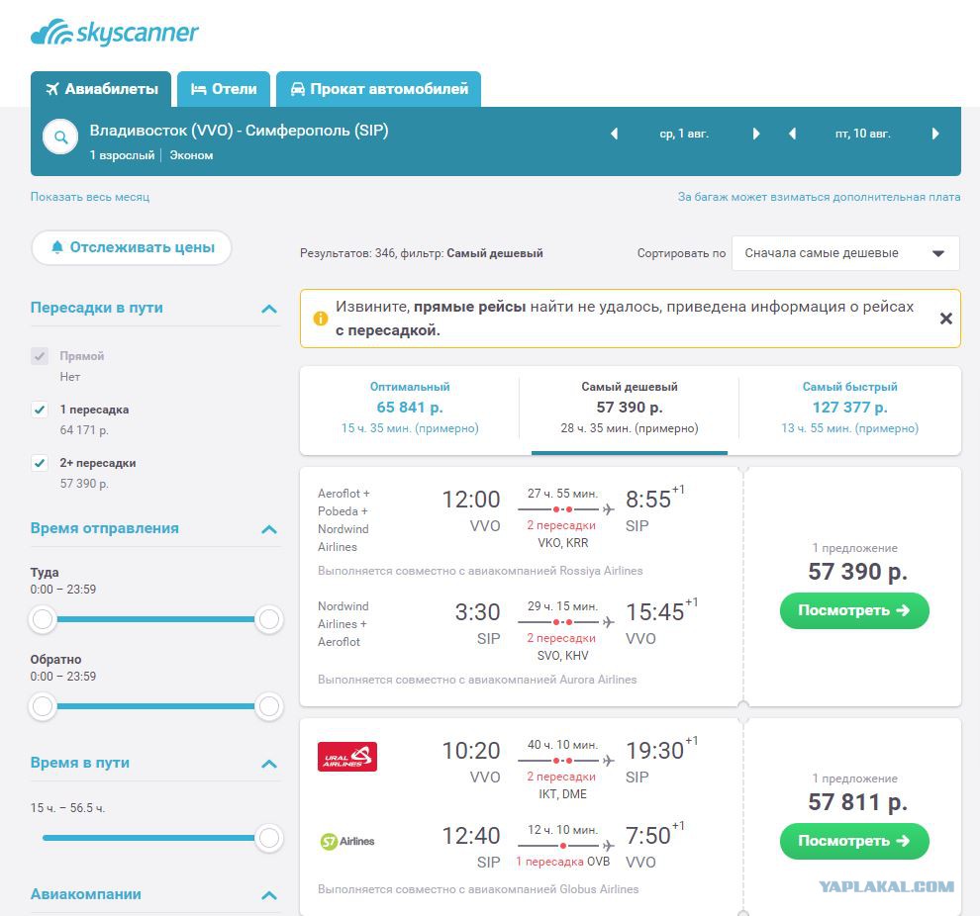Click the Отслеживать цены button
Image resolution: width=980 pixels, height=916 pixels.
tap(132, 248)
